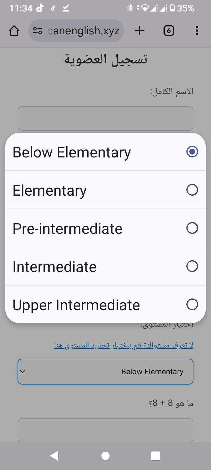Select the Below Elementary radio button
The height and width of the screenshot is (470, 211).
point(192,152)
